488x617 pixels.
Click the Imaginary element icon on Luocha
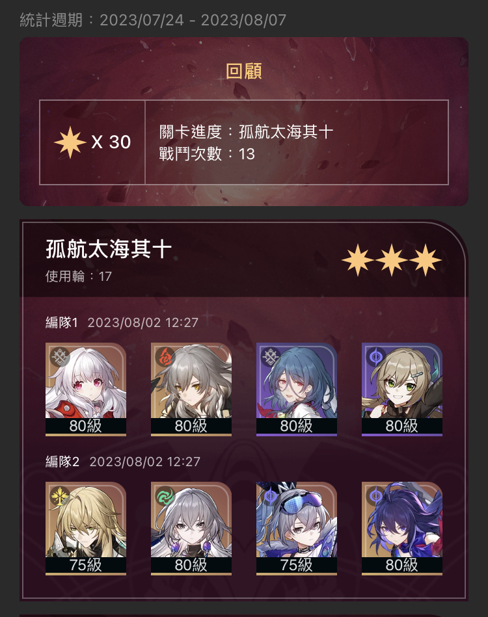[x=60, y=496]
